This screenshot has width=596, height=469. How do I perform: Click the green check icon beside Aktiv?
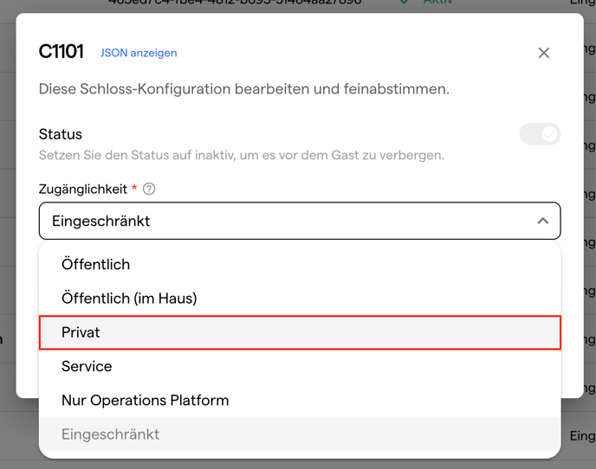click(405, 3)
